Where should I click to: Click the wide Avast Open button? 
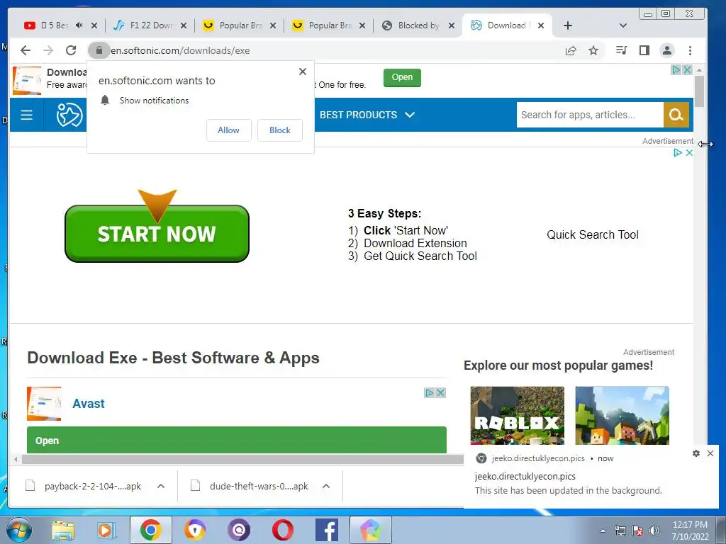[237, 440]
